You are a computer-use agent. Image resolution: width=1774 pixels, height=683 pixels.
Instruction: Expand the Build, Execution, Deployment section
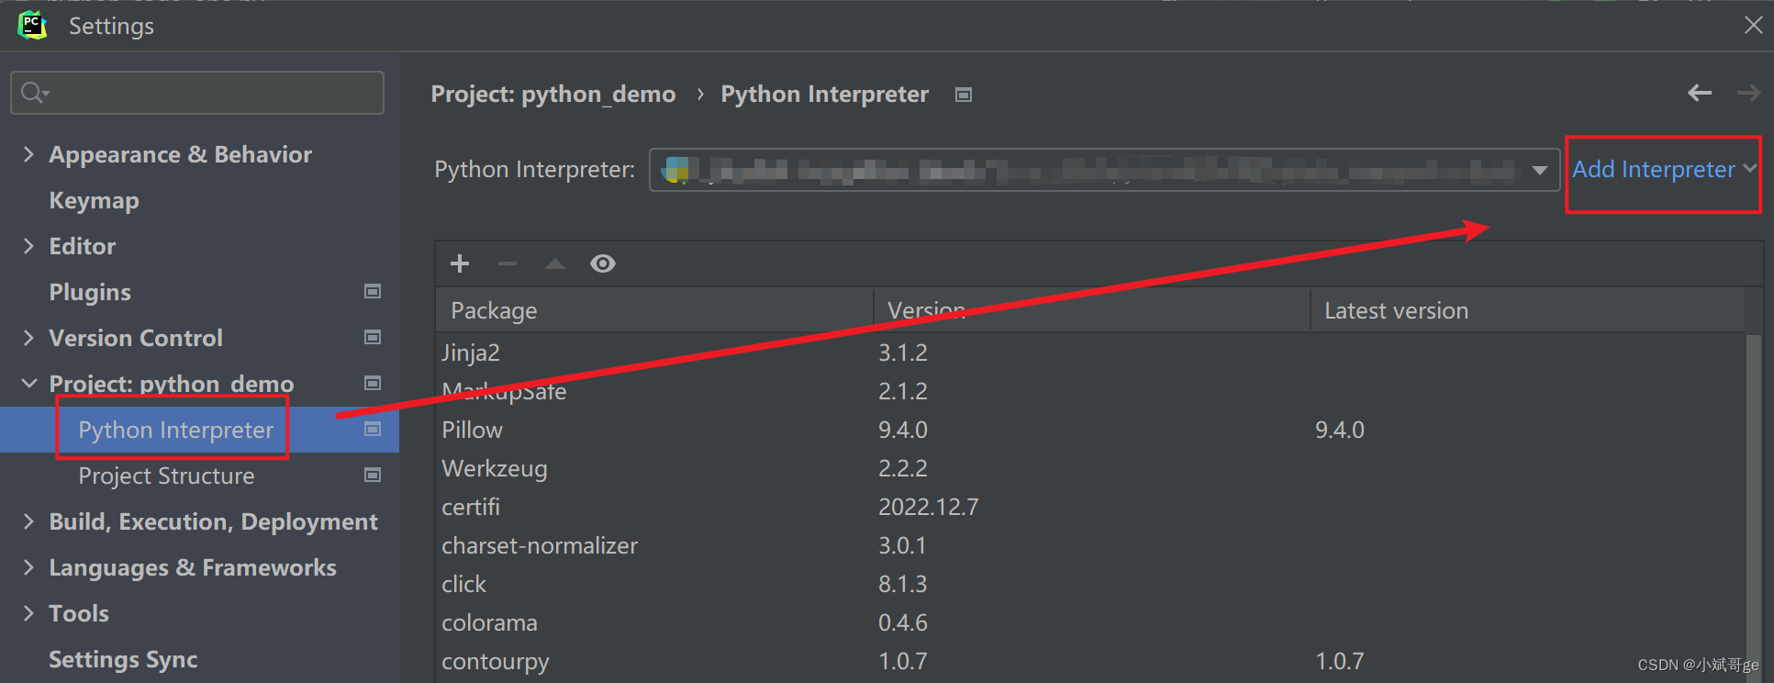pos(28,521)
